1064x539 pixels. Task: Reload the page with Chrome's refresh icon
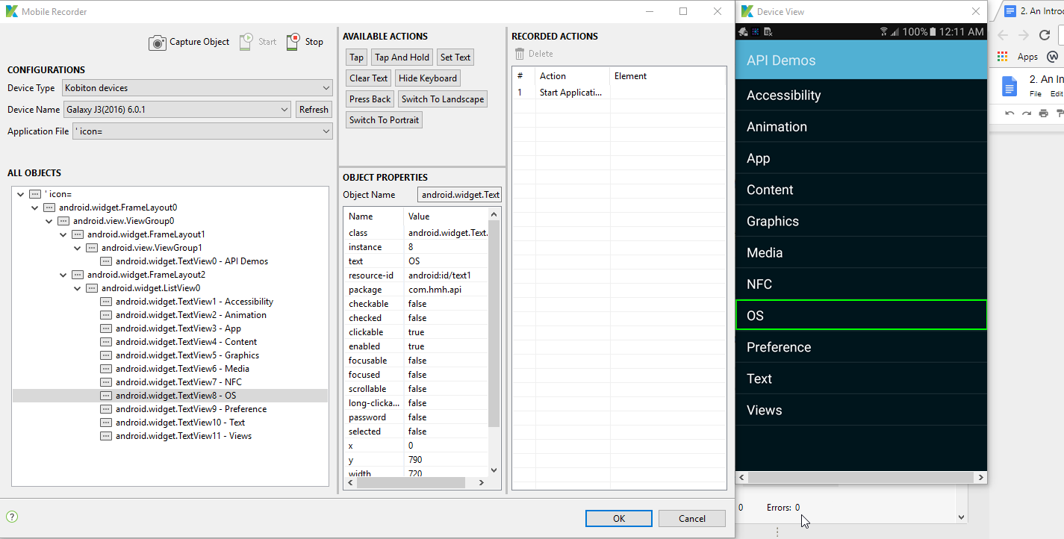[1045, 34]
